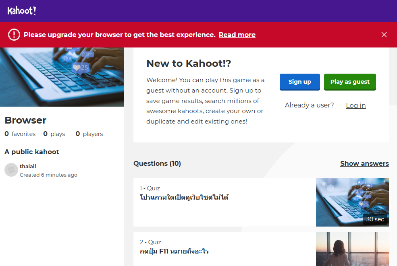Click the 0 favorites counter
Viewport: 397px width, 266px height.
click(x=20, y=134)
